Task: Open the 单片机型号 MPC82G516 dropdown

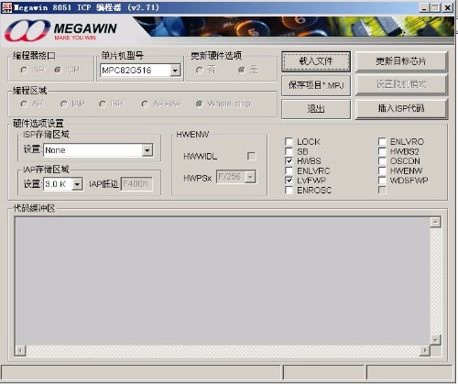Action: click(x=175, y=71)
